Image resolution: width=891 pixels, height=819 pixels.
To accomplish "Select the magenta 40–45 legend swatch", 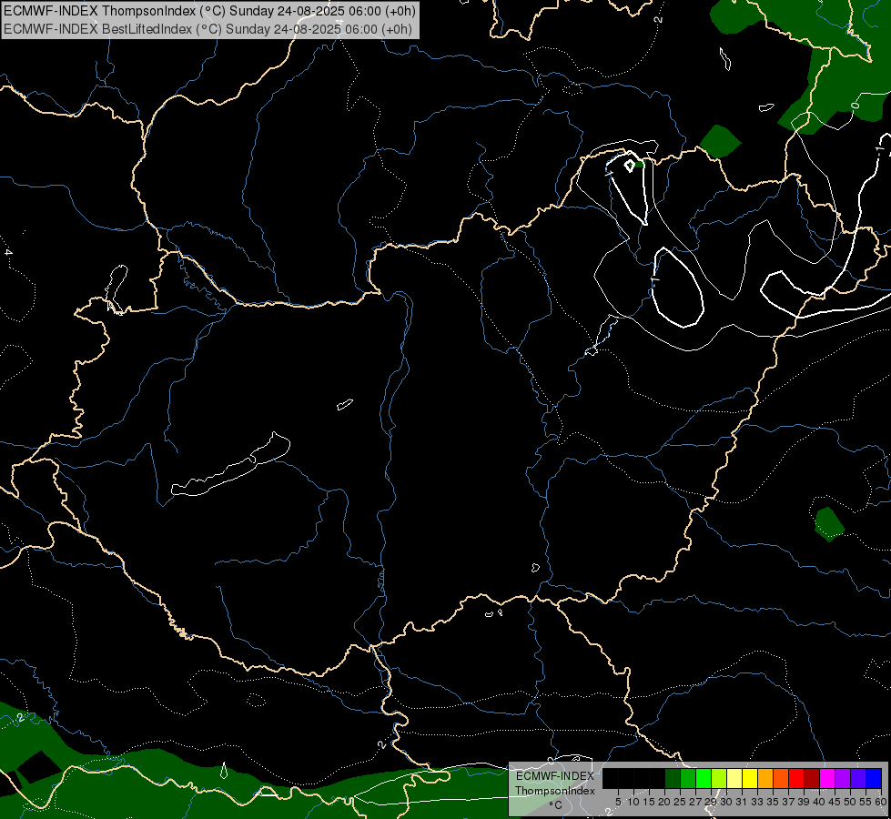I will click(x=827, y=778).
